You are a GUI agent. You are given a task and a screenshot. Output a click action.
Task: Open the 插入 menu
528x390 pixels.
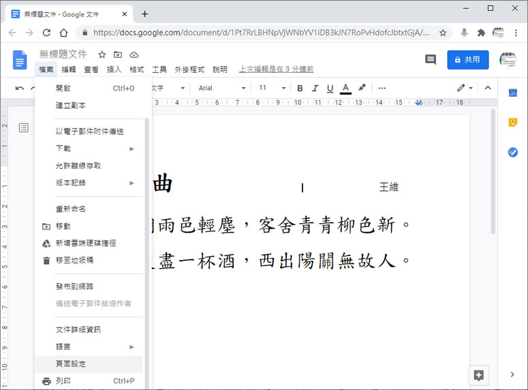[x=114, y=69]
